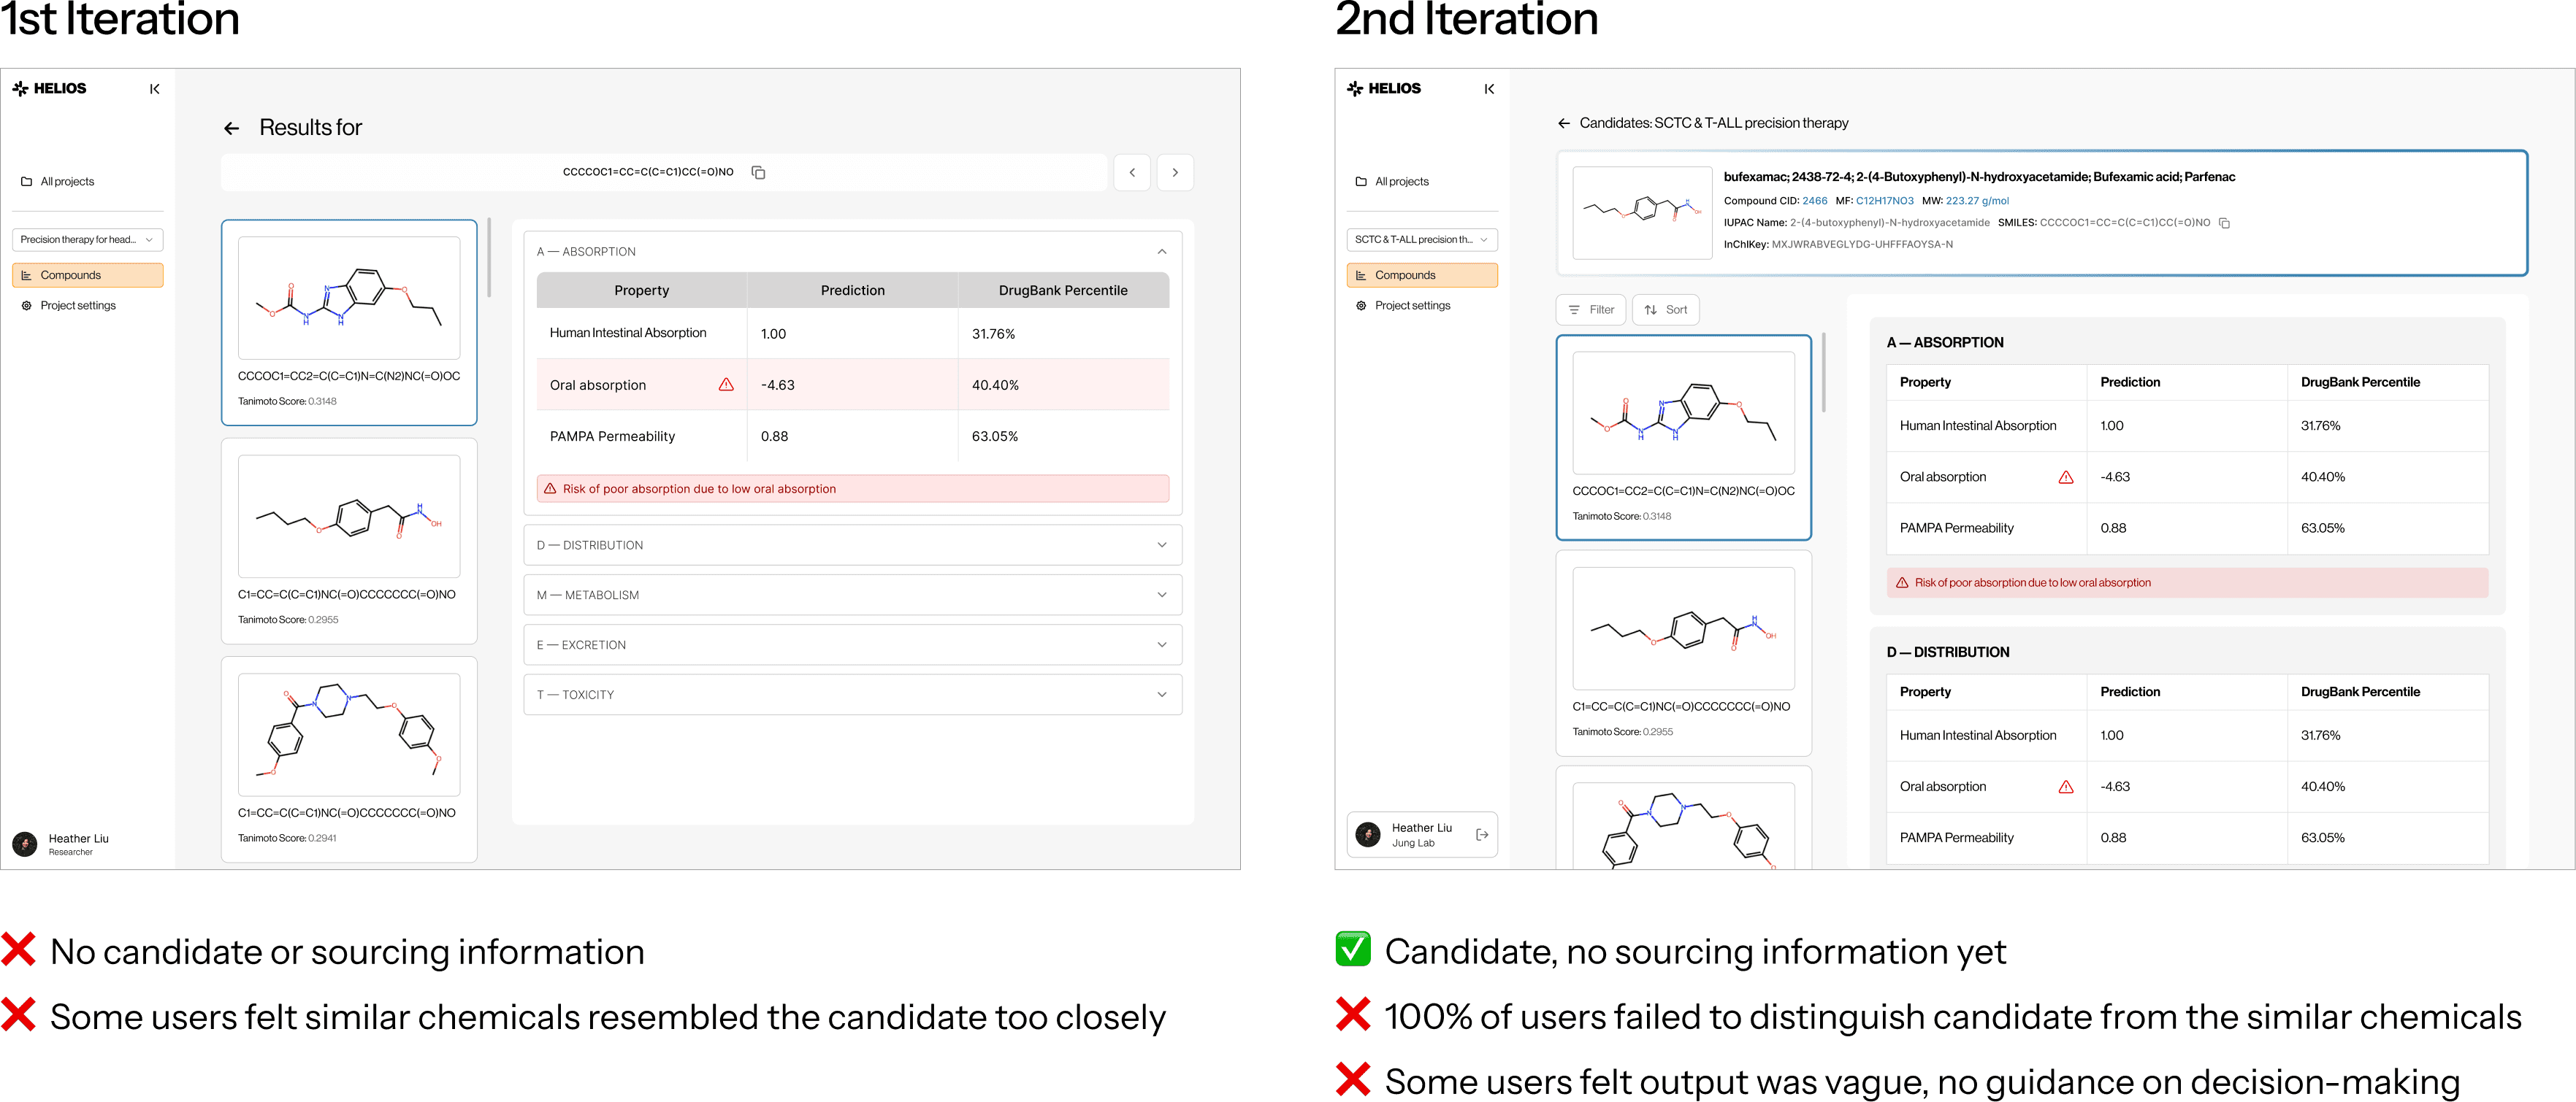Copy SMILES icon in bufexamac card
This screenshot has height=1102, width=2576.
[2224, 223]
